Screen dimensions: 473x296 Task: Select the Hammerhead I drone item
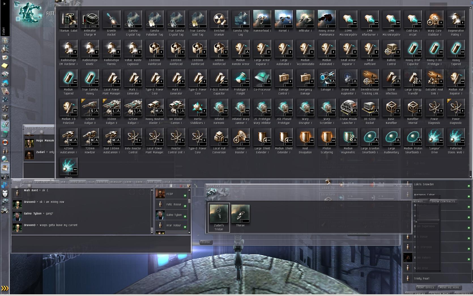coord(262,23)
